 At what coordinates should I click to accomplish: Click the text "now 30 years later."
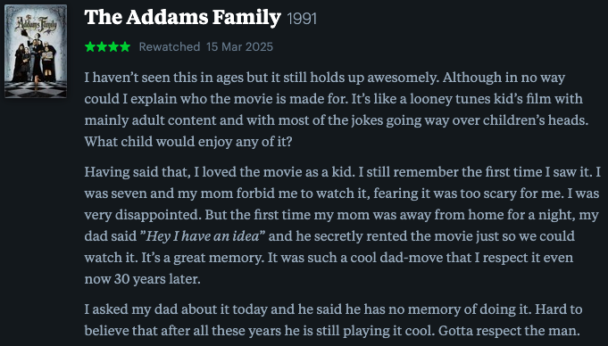(142, 279)
